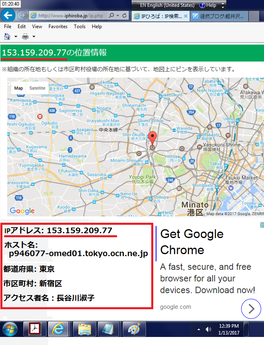Switch the map to Satellite view
The image size is (264, 345).
click(x=37, y=88)
